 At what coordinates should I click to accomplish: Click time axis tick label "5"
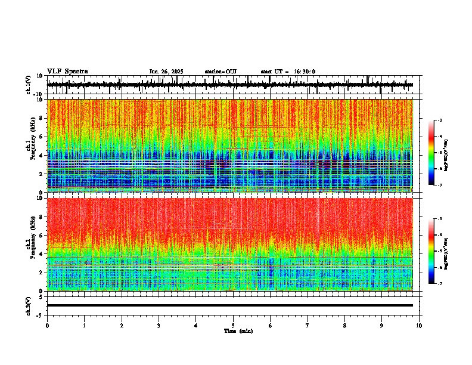pyautogui.click(x=233, y=326)
